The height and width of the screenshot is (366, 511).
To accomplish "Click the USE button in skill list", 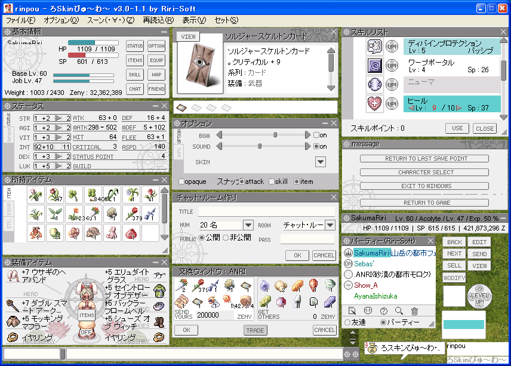I will click(x=457, y=128).
